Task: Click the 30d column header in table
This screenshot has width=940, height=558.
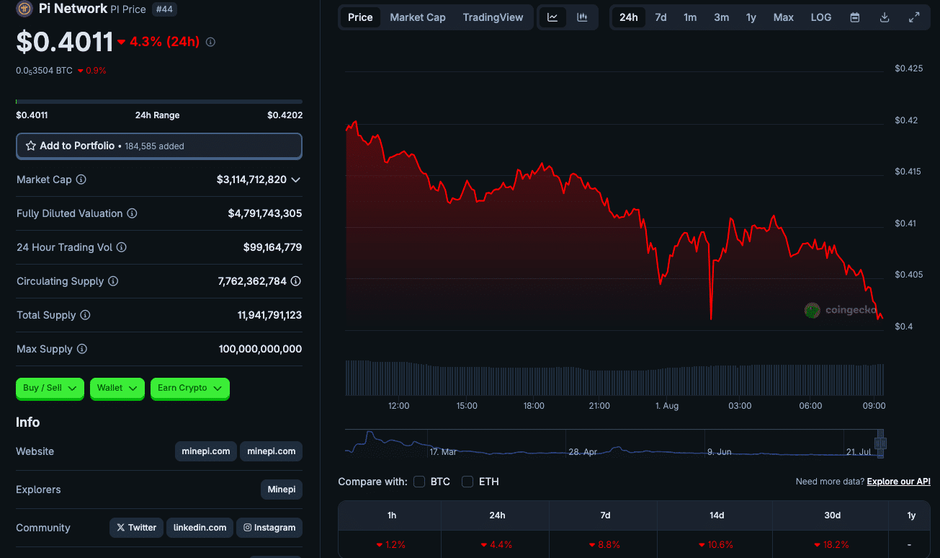Action: 832,515
